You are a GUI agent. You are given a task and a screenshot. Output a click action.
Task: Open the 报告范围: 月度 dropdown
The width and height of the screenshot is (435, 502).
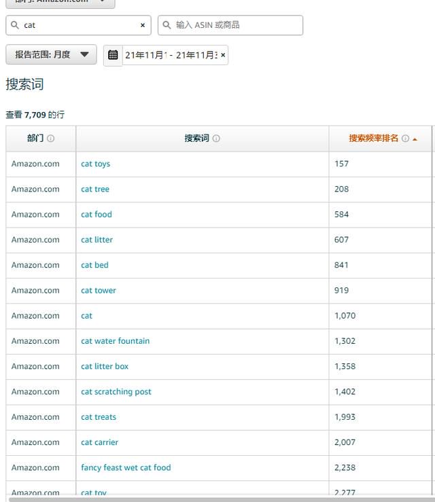[x=51, y=54]
